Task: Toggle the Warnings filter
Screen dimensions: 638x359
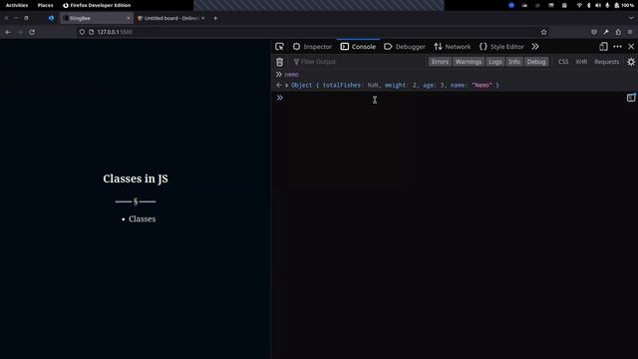Action: tap(469, 62)
